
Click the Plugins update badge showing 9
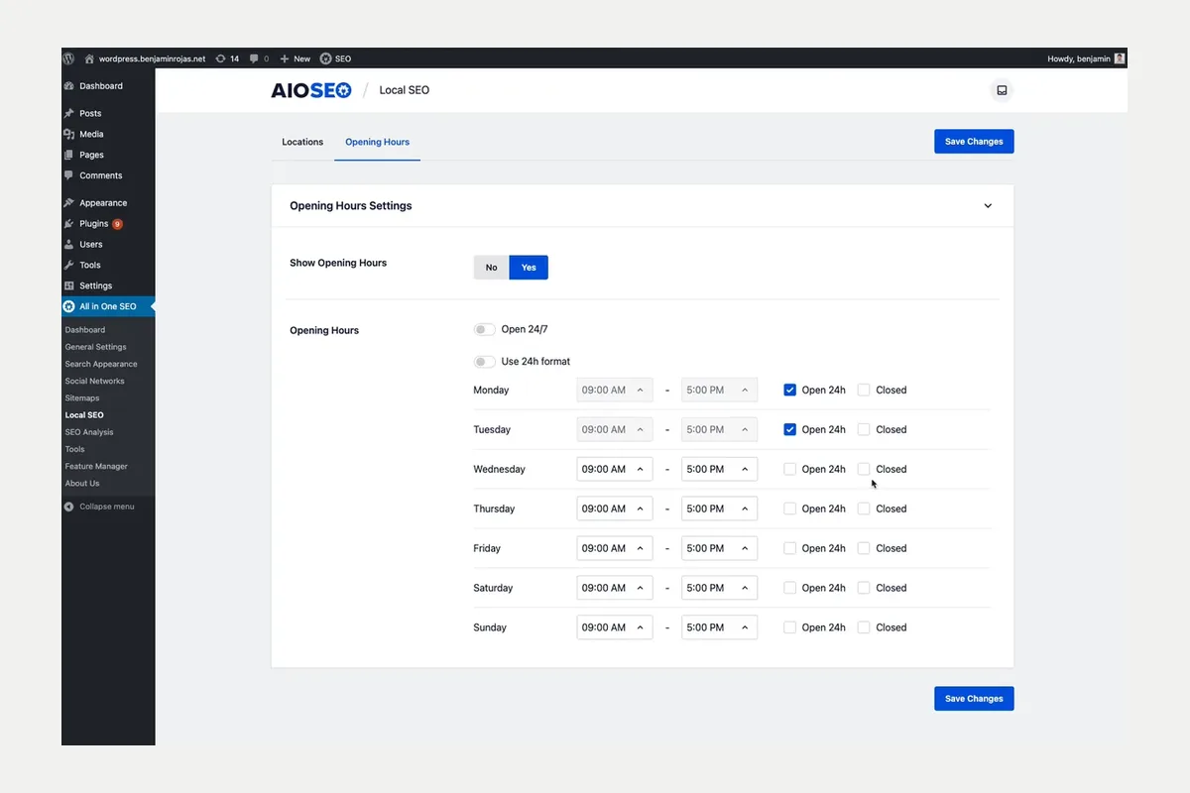pos(117,224)
